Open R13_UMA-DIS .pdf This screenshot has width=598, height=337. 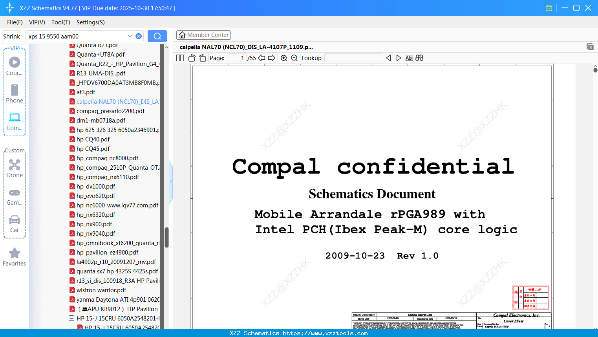(101, 73)
